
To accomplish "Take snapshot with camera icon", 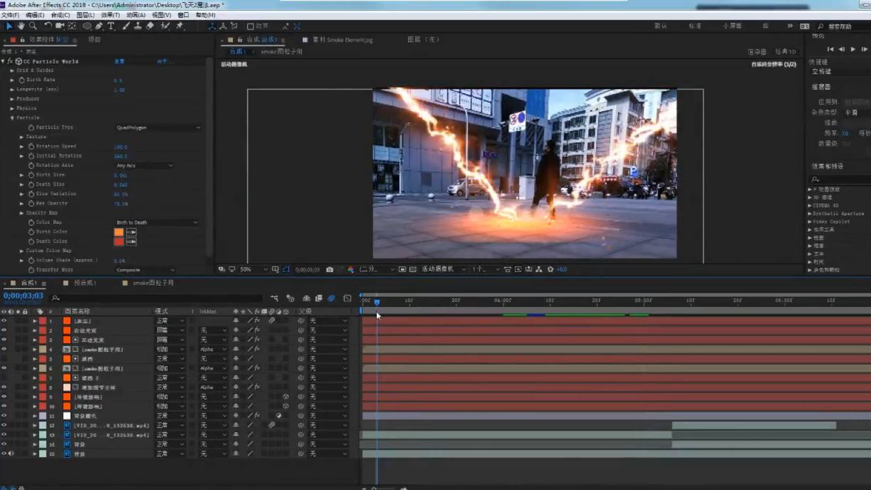I will tap(330, 269).
